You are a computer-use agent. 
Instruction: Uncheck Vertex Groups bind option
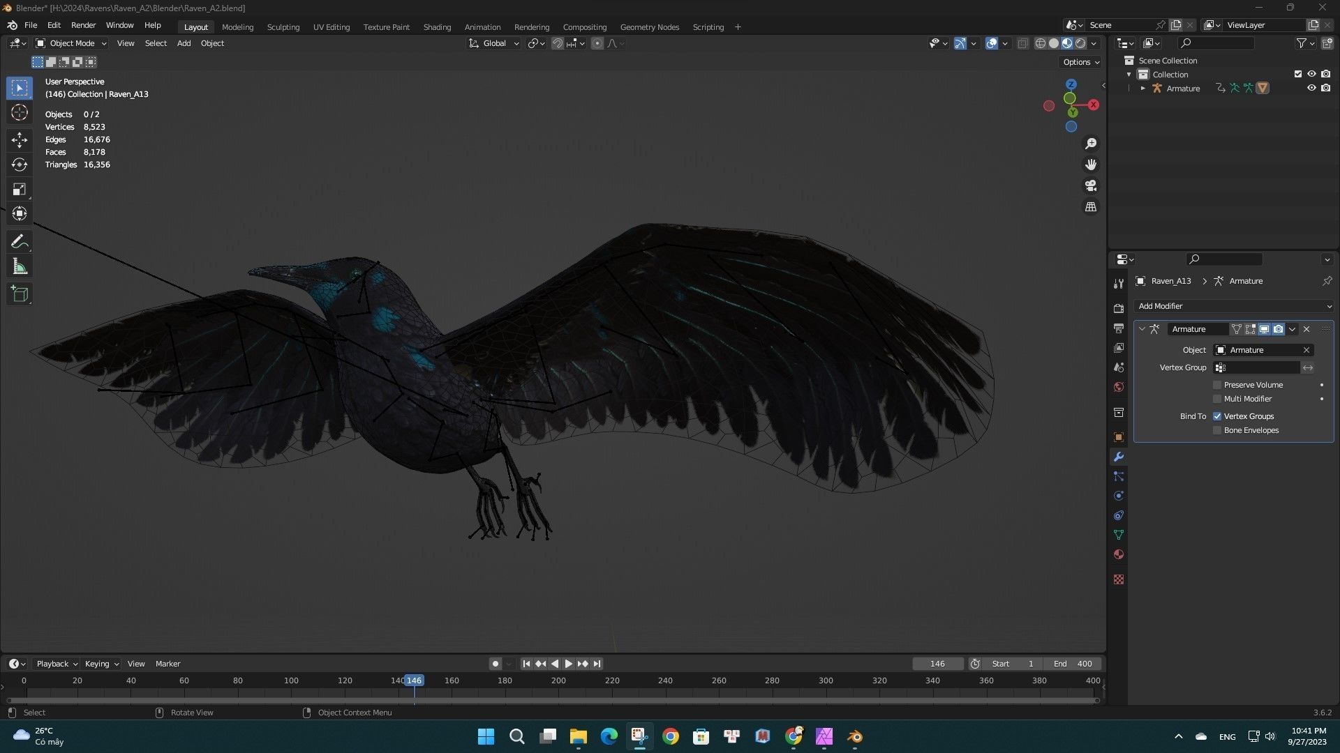point(1217,416)
